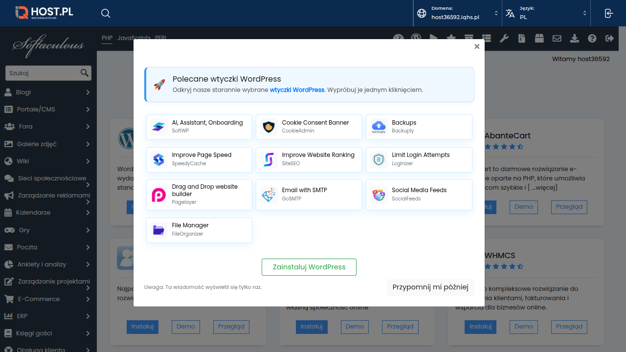
Task: Click the exit arrow icon in Softaculous toolbar
Action: [609, 38]
